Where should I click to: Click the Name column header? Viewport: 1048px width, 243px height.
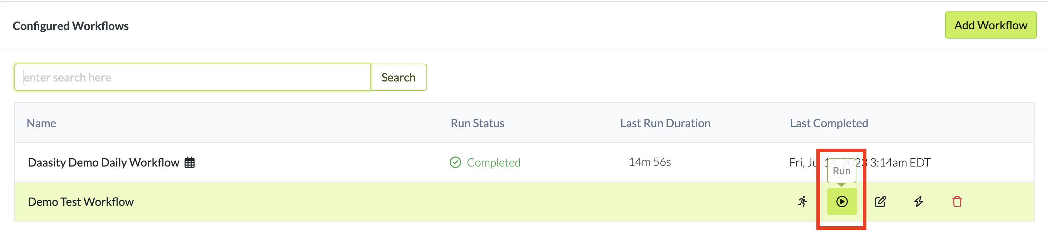click(x=41, y=123)
